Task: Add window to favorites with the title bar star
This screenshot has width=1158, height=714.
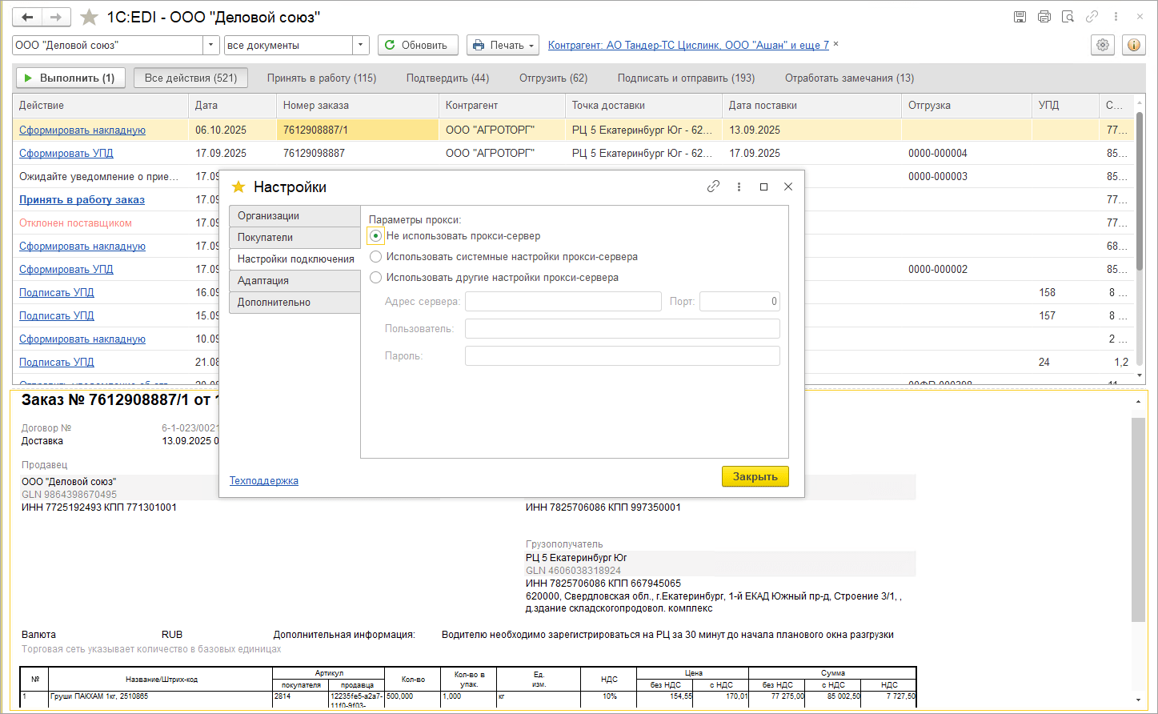Action: tap(89, 17)
